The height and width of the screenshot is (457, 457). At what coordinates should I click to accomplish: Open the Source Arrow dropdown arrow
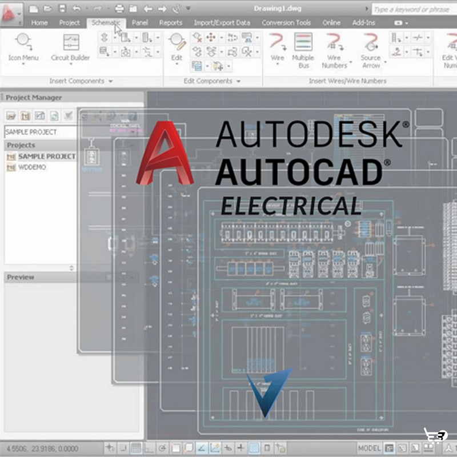tap(385, 62)
